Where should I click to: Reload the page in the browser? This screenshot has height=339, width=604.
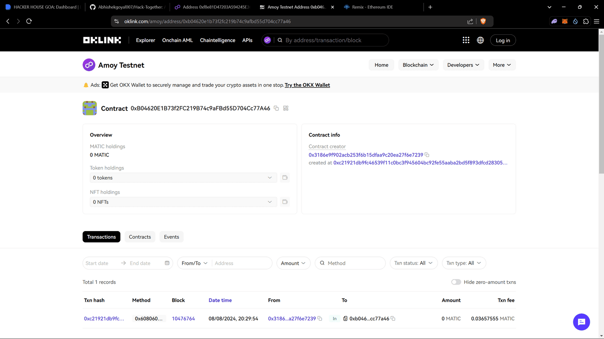pos(29,21)
